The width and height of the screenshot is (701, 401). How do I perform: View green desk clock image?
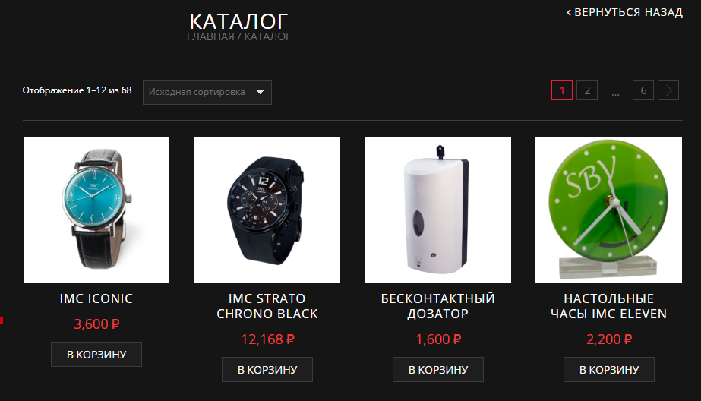tap(608, 210)
